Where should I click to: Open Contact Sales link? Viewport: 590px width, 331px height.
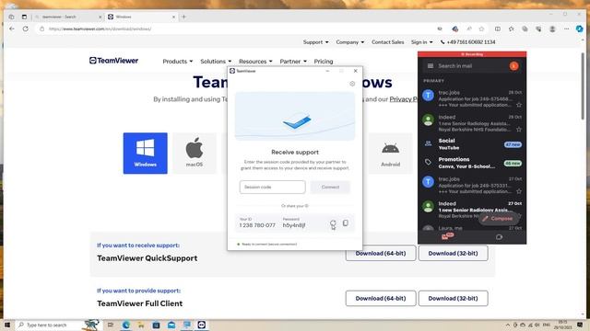pyautogui.click(x=387, y=42)
